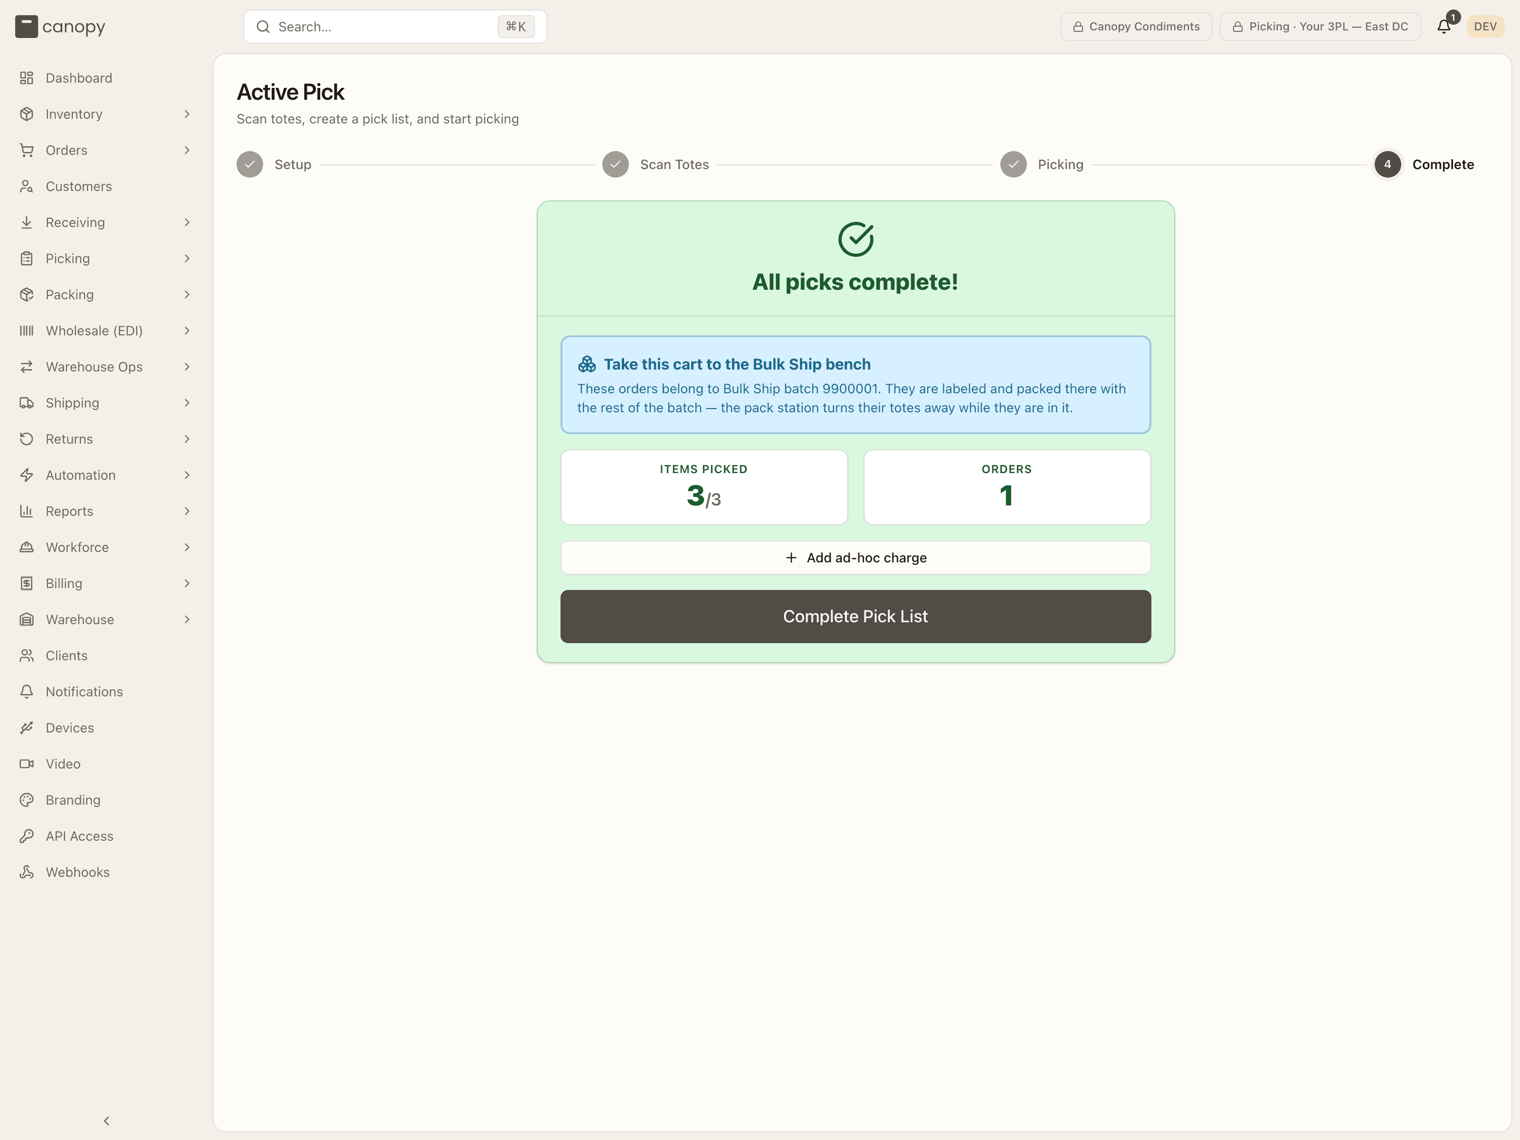The height and width of the screenshot is (1140, 1520).
Task: Open Warehouse Ops sidebar item
Action: pyautogui.click(x=106, y=367)
